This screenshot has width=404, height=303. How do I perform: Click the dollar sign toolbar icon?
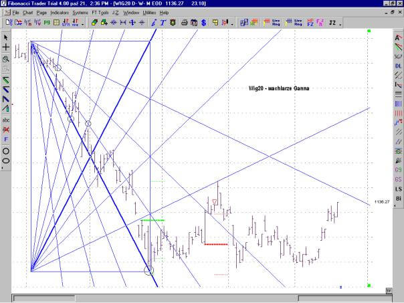coord(203,22)
